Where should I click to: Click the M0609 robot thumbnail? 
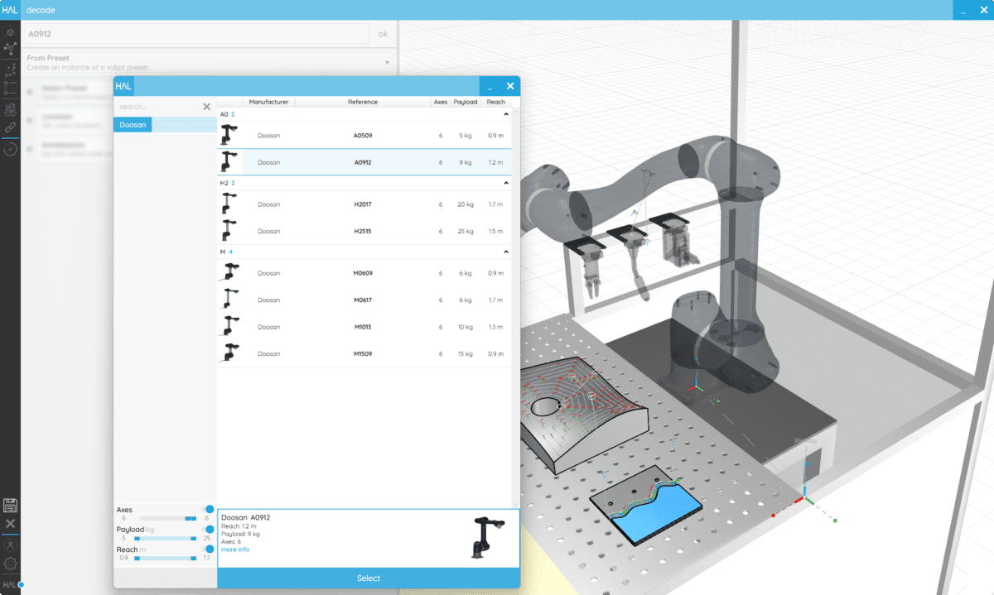tap(229, 273)
